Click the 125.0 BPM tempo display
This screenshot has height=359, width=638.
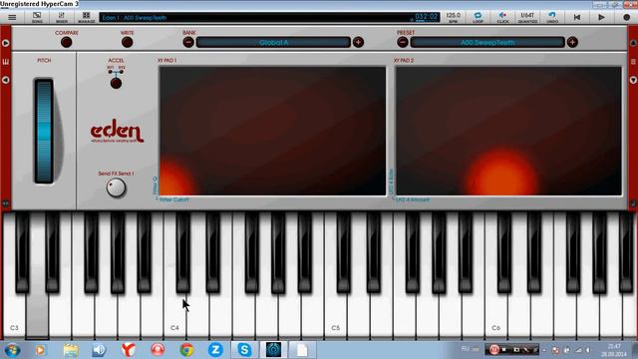pyautogui.click(x=453, y=18)
